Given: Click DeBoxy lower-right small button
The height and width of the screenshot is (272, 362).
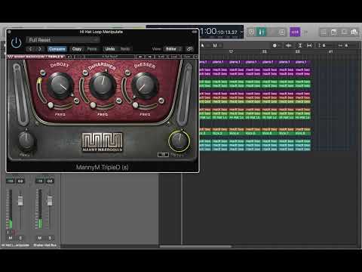Looking at the screenshot, I should click(x=77, y=100).
